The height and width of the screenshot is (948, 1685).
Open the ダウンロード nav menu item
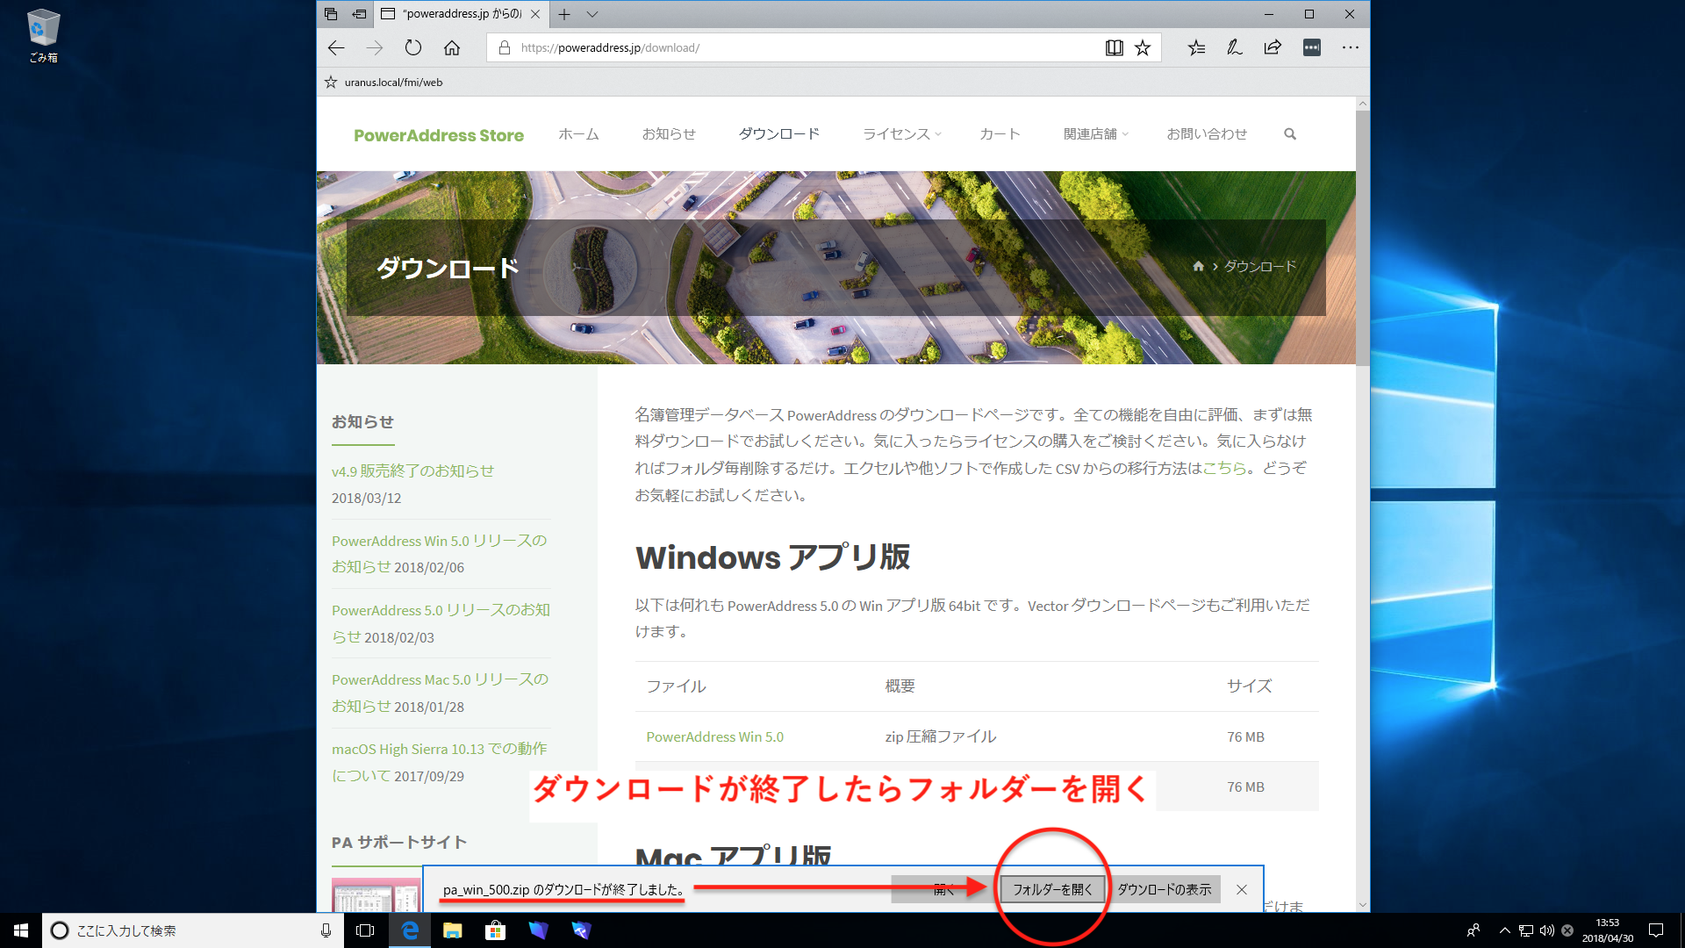coord(778,134)
